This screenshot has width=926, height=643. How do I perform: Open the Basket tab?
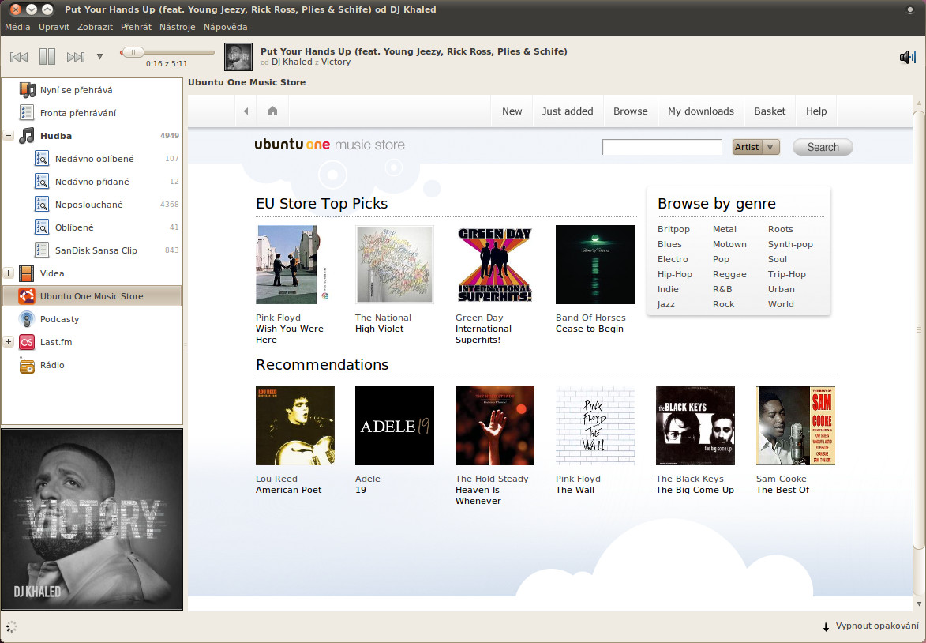[x=770, y=111]
